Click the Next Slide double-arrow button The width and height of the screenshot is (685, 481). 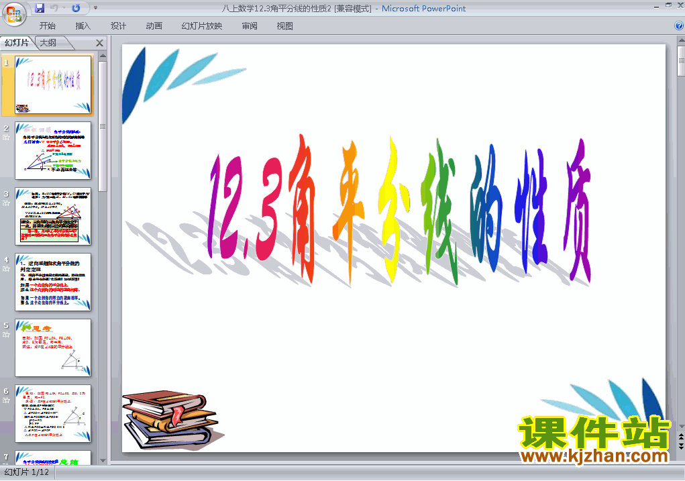(x=681, y=445)
